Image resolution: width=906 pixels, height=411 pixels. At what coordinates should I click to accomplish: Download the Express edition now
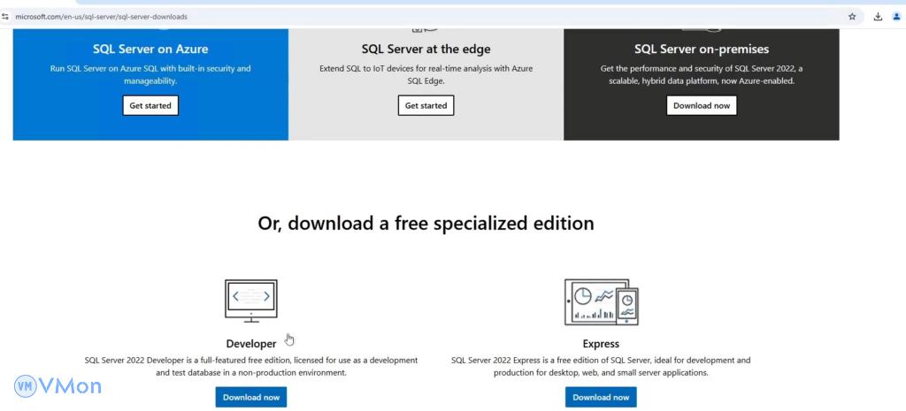(601, 397)
